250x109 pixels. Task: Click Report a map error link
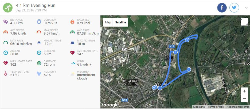238,107
